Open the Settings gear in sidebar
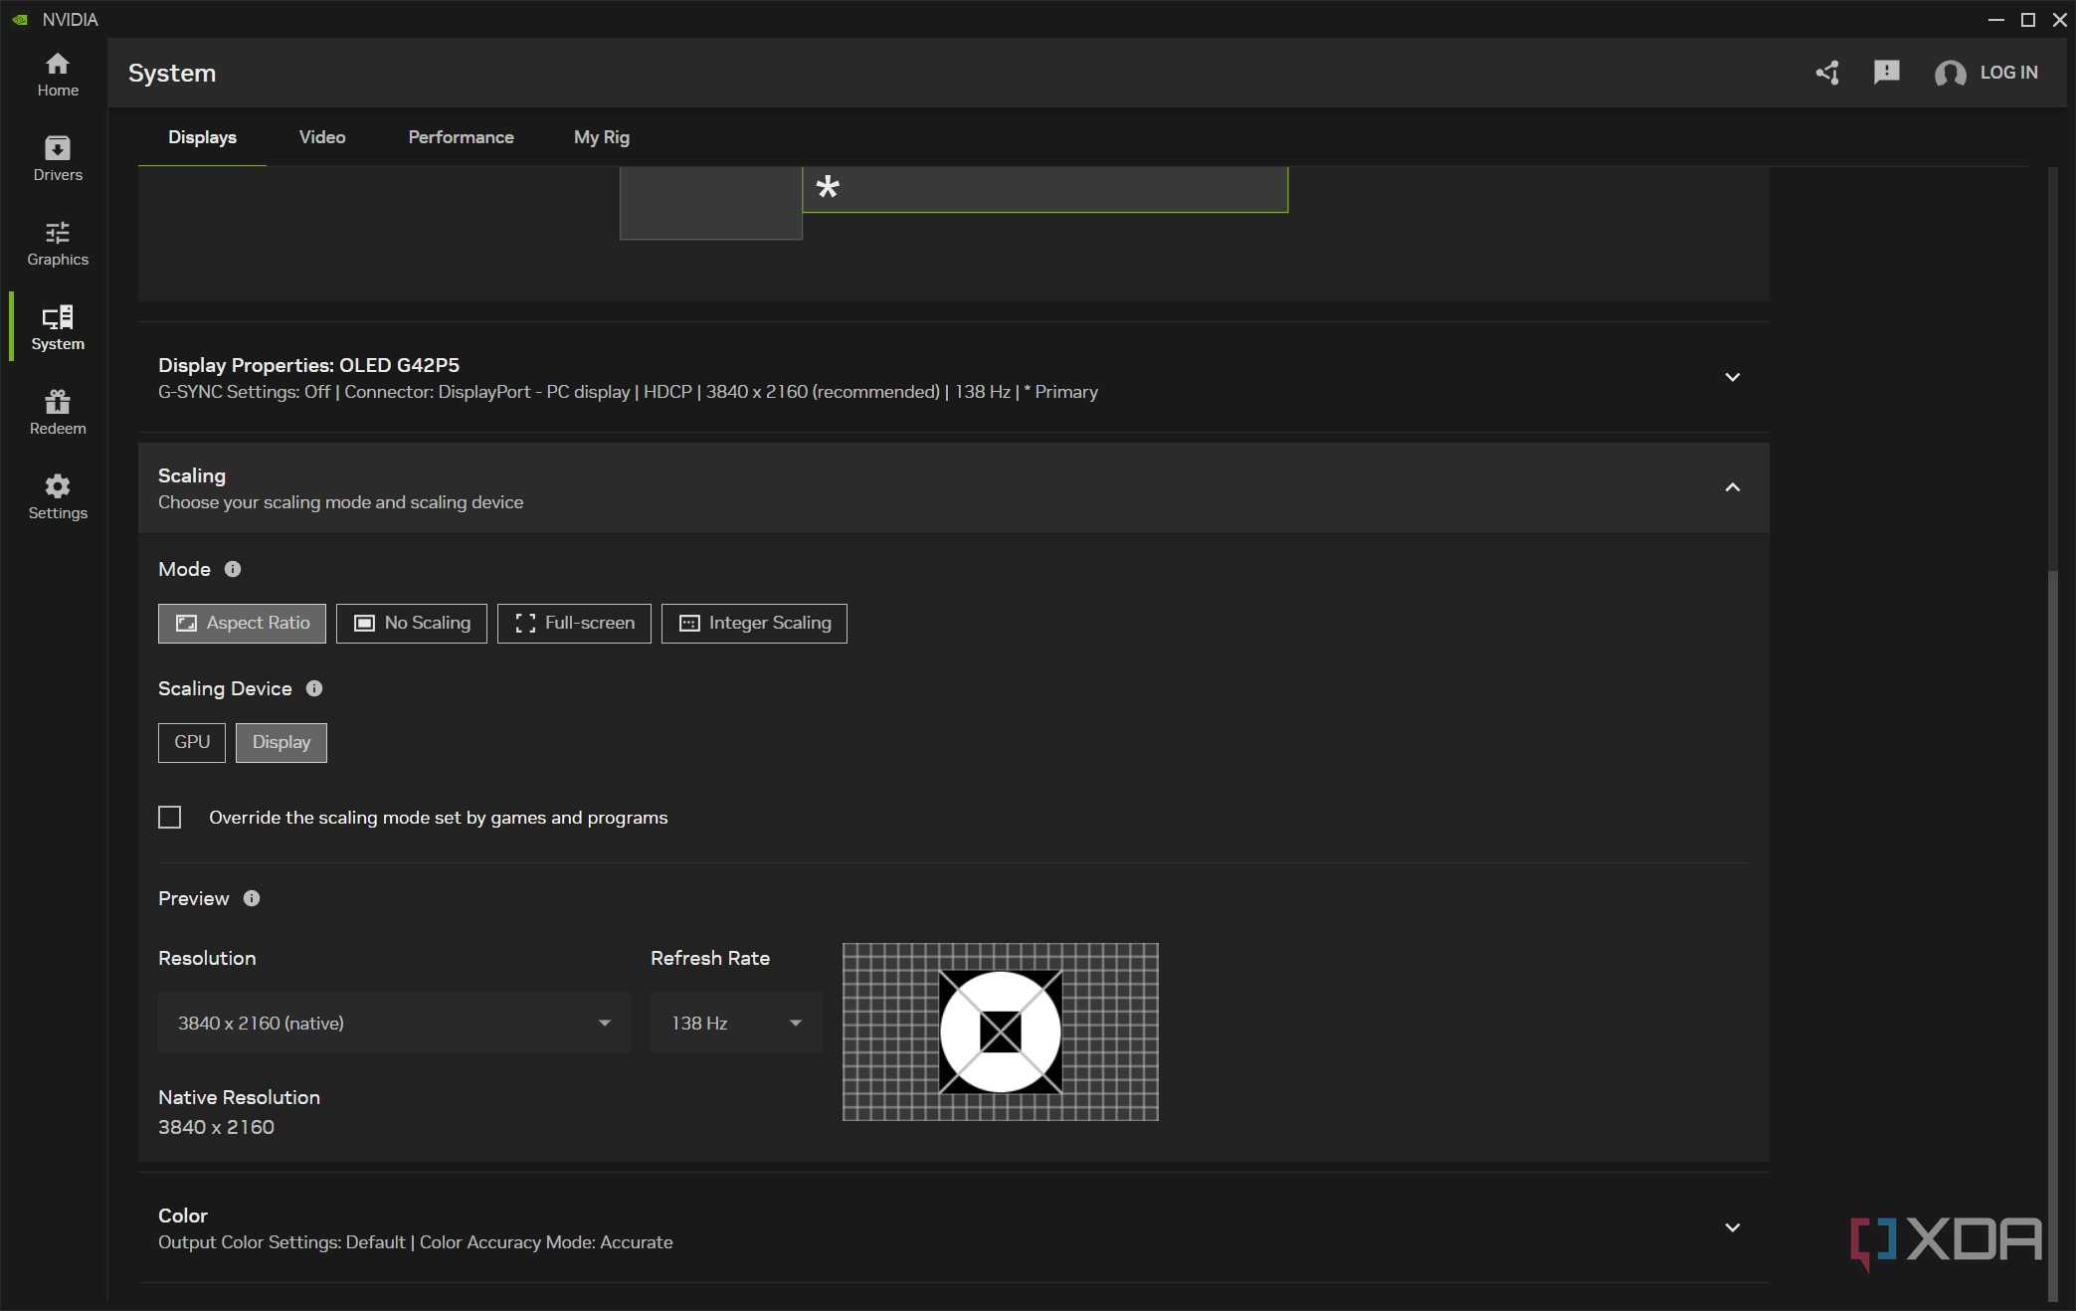This screenshot has width=2076, height=1311. 58,497
